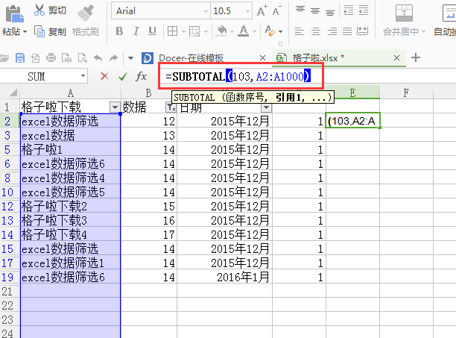Toggle Underline formatting
The height and width of the screenshot is (338, 456).
pyautogui.click(x=152, y=31)
